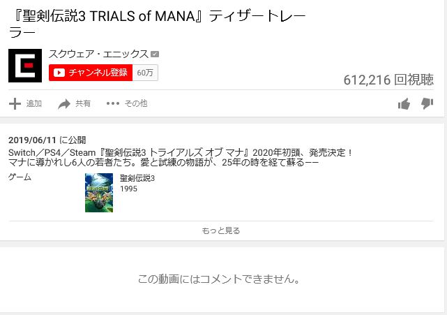Viewport: 447px width, 315px height.
Task: Open スクウェア・エニックス channel name link
Action: point(98,54)
